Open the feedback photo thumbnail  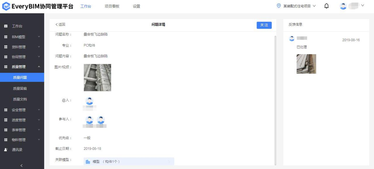pos(306,64)
